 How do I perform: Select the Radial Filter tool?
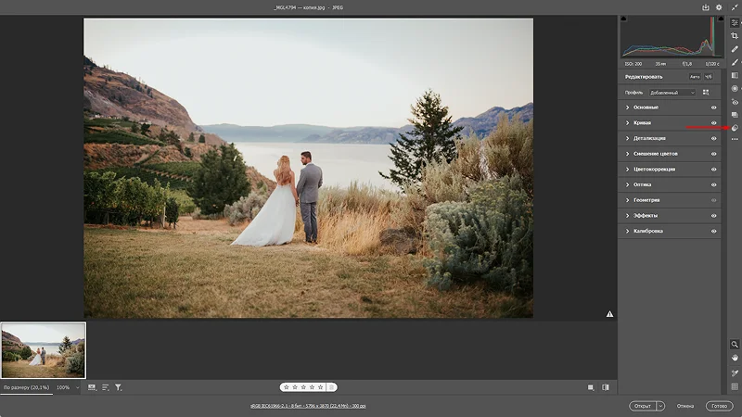(x=735, y=88)
